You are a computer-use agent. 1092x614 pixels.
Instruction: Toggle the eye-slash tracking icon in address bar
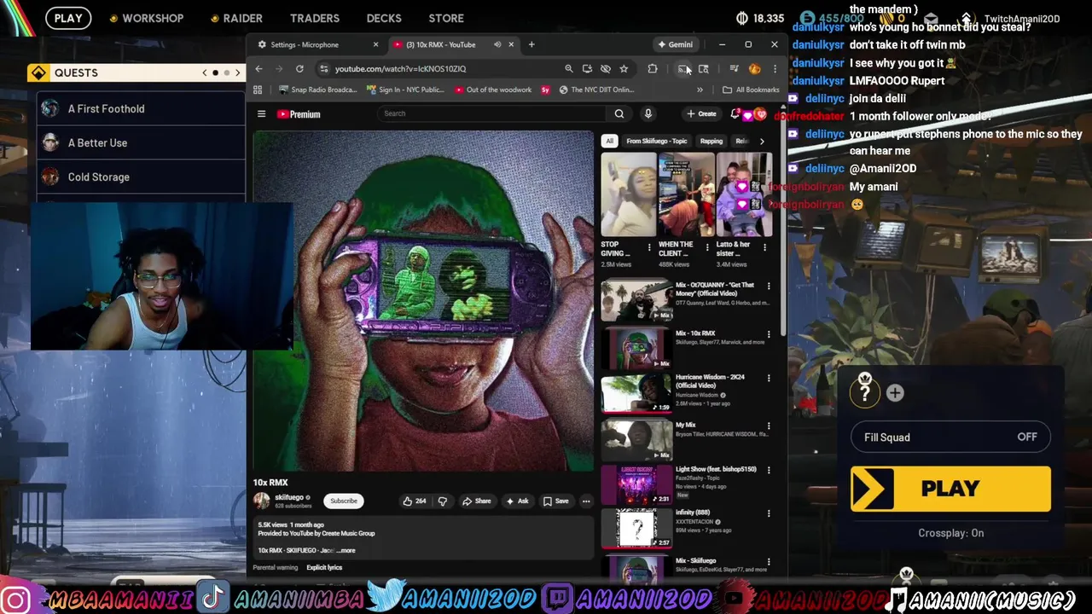pos(606,69)
